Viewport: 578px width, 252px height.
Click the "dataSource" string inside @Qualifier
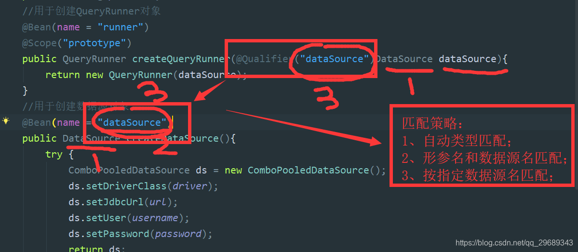coord(334,59)
